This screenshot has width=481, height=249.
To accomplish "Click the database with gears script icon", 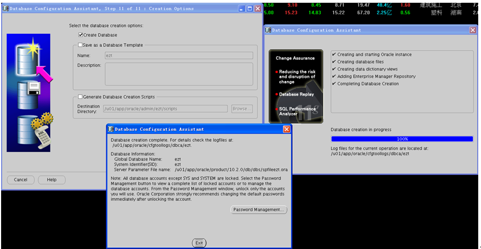I will 34,131.
